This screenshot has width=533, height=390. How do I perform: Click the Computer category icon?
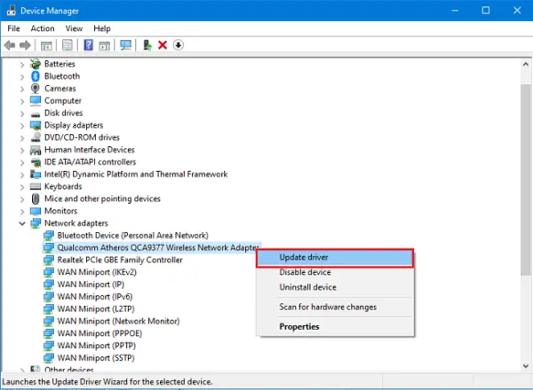[36, 100]
